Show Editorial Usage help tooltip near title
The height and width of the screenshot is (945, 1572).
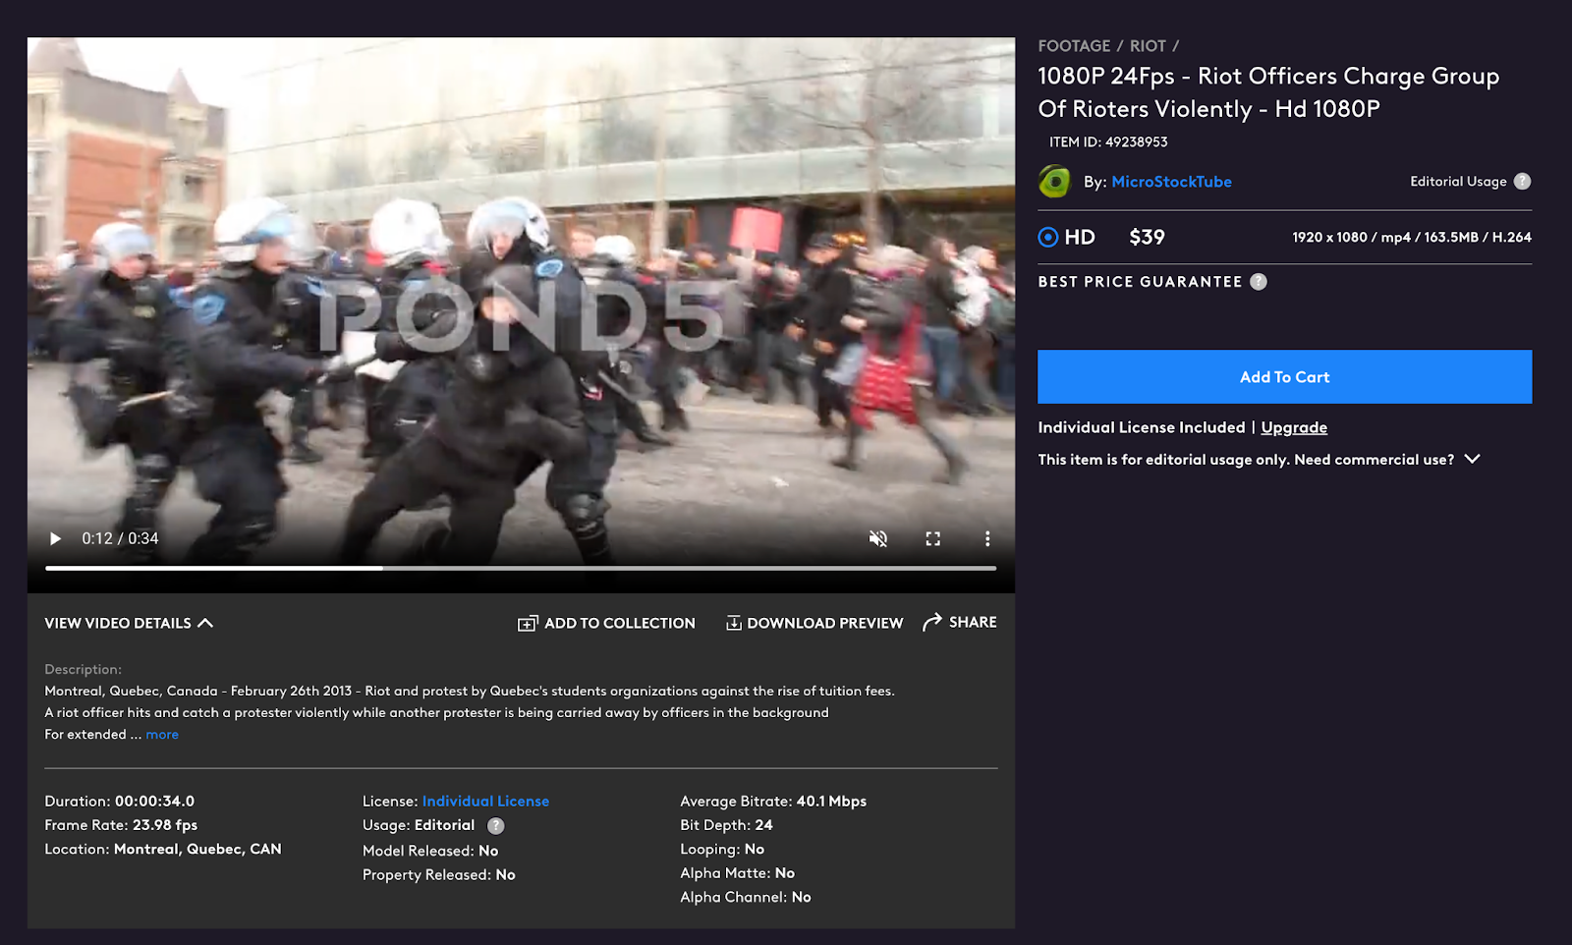tap(1522, 181)
